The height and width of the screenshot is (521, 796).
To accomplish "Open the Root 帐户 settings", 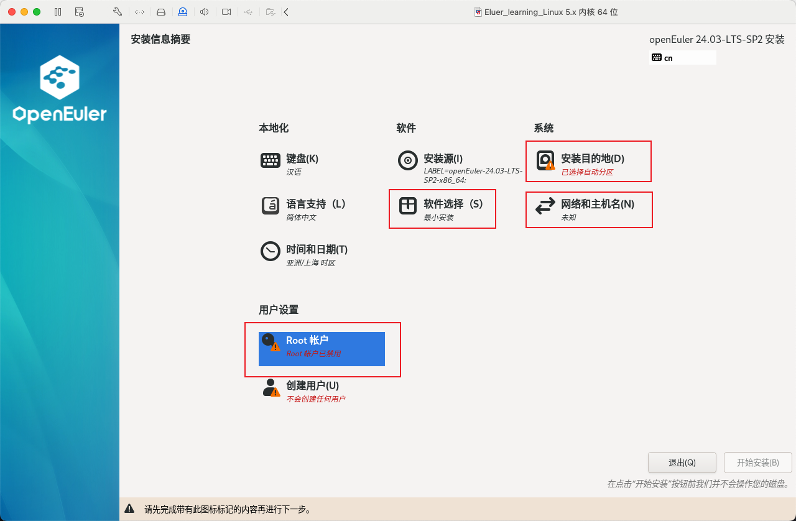I will (322, 348).
